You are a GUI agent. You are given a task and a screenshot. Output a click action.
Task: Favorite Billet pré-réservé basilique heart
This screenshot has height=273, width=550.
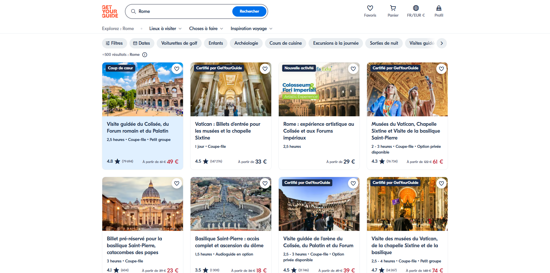(x=177, y=183)
